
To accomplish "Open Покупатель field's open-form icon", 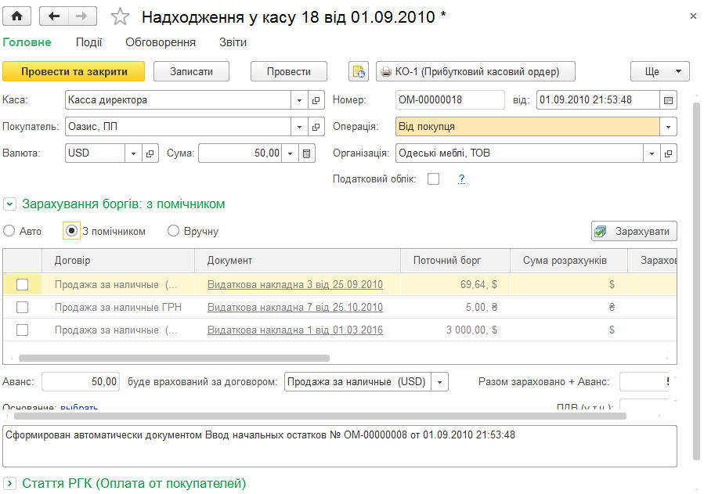I will 316,127.
